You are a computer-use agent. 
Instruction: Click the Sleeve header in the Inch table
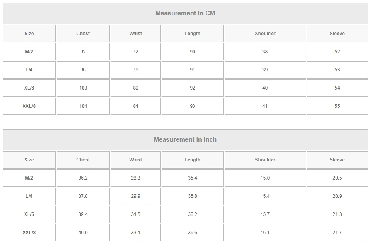click(x=337, y=160)
